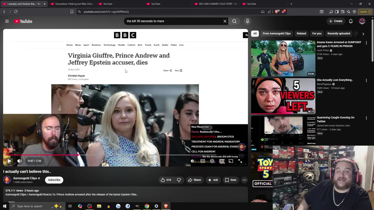Open the Brave Update menu button
This screenshot has height=210, width=374.
click(365, 12)
